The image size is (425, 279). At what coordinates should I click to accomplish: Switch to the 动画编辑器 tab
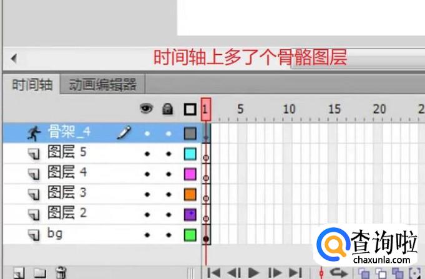pyautogui.click(x=102, y=85)
